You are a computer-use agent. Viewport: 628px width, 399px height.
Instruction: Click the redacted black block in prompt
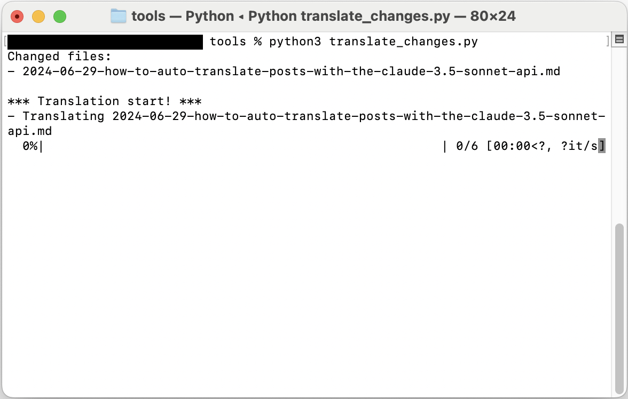(105, 42)
